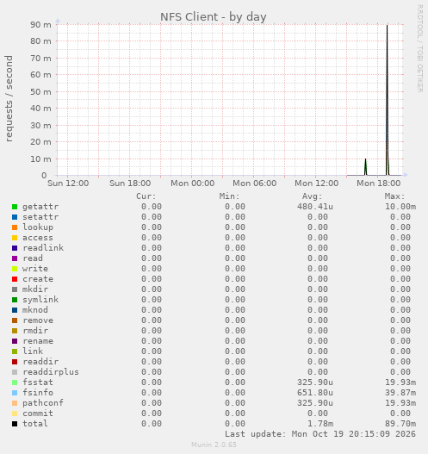Click the 'Munin 2.0.65' version footer
Image resolution: width=428 pixels, height=454 pixels.
tap(214, 445)
